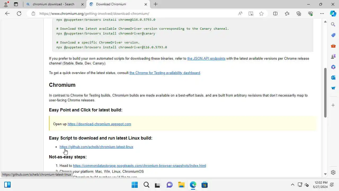Go back with the back arrow
Viewport: 339px width, 191px height.
7,14
